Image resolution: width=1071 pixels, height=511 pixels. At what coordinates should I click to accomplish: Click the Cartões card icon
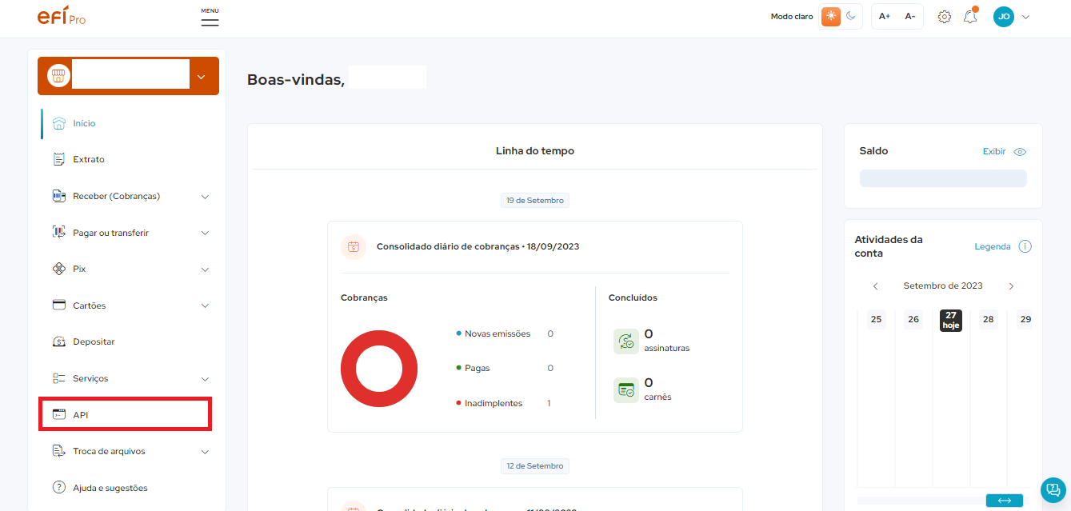(x=58, y=305)
